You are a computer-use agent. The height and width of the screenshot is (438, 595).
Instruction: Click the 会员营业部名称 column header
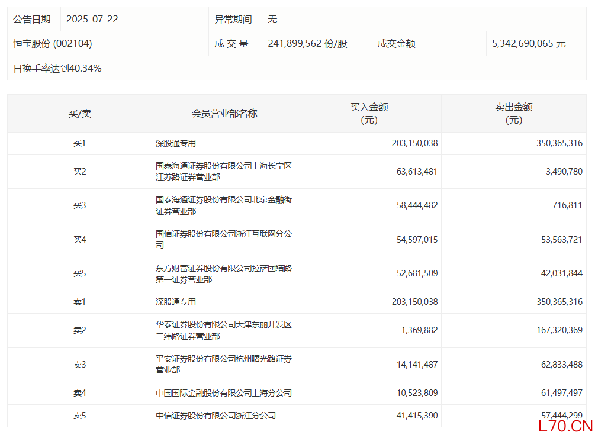point(224,114)
